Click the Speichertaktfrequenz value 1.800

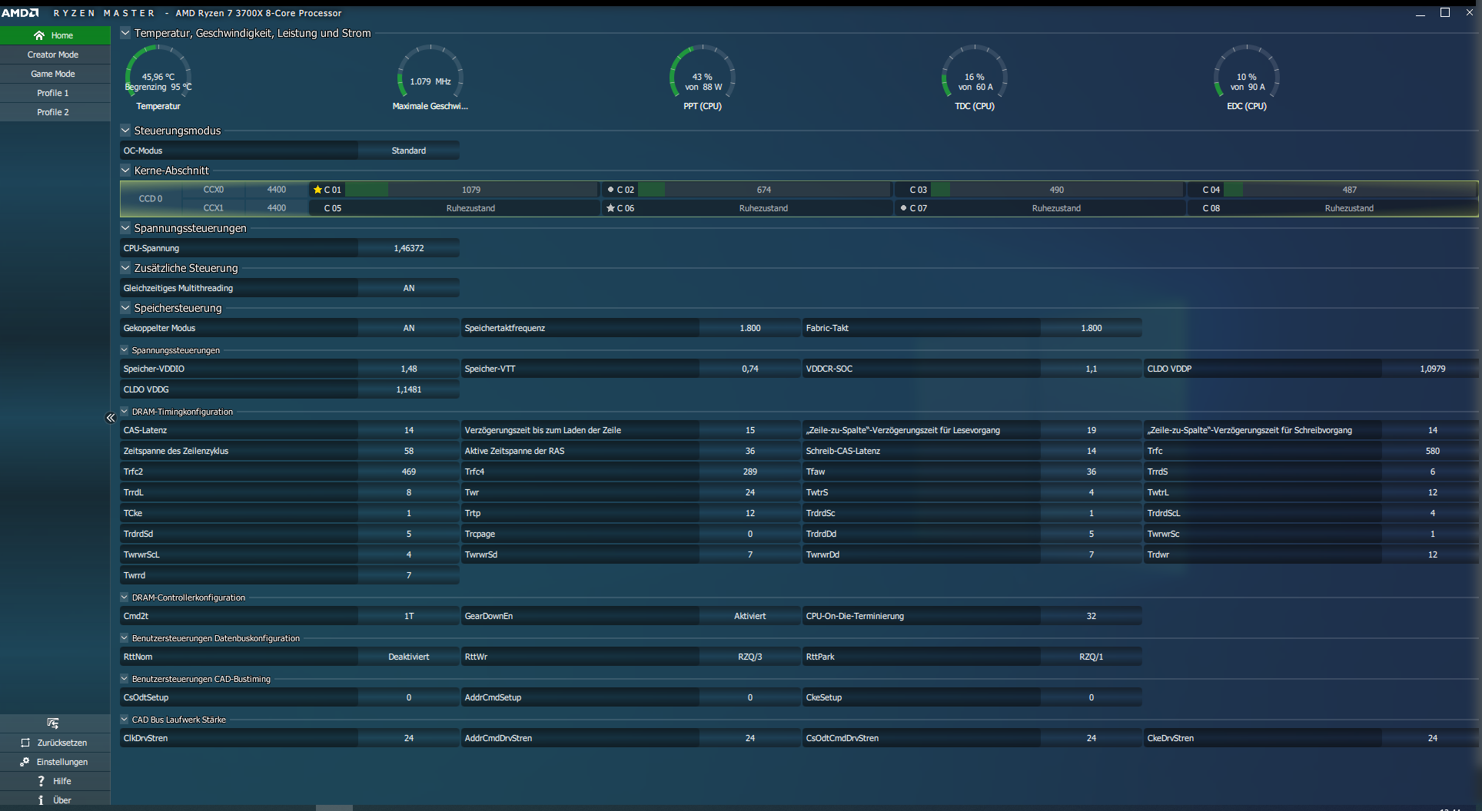point(750,328)
